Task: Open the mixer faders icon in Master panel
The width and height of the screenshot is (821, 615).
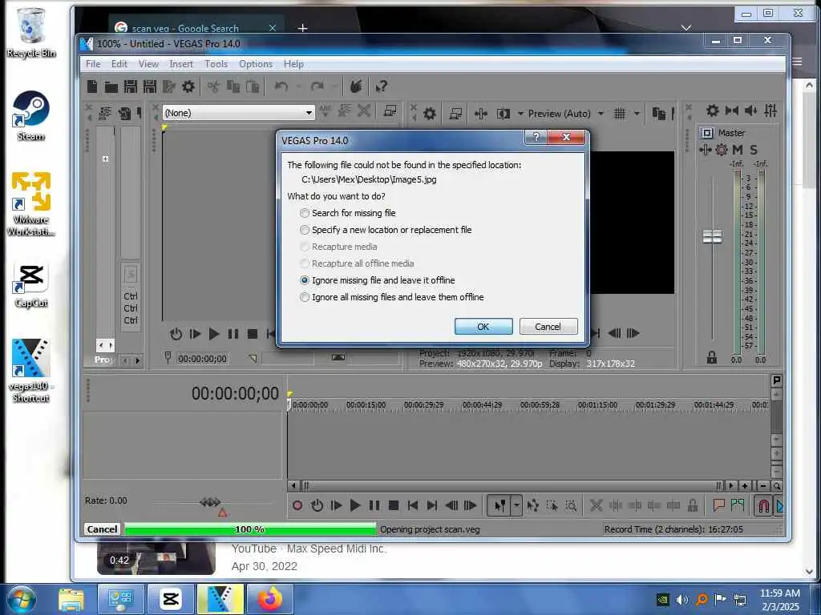Action: click(770, 111)
